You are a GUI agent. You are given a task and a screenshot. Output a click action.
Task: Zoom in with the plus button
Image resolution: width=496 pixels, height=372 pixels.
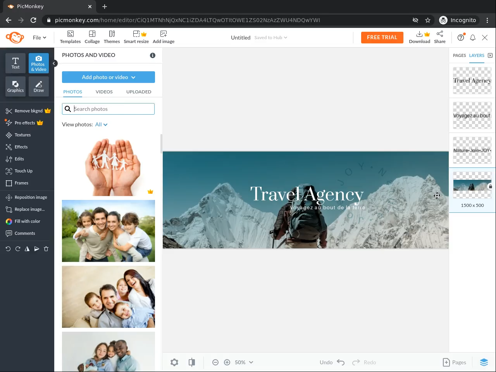click(x=227, y=362)
